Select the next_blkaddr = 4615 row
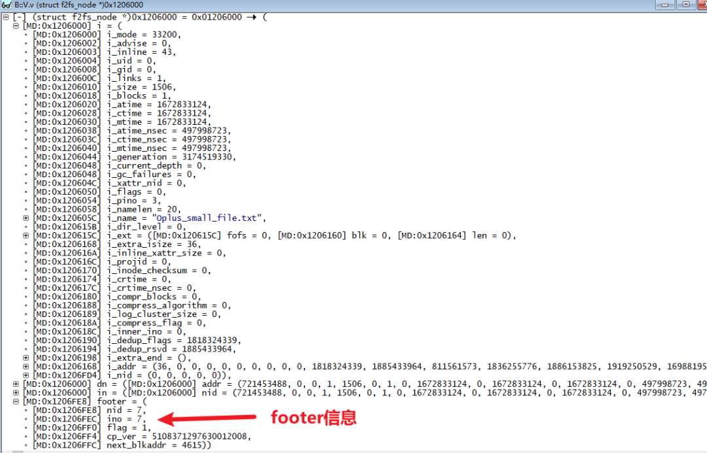Screen dimensions: 707x453 coord(122,445)
